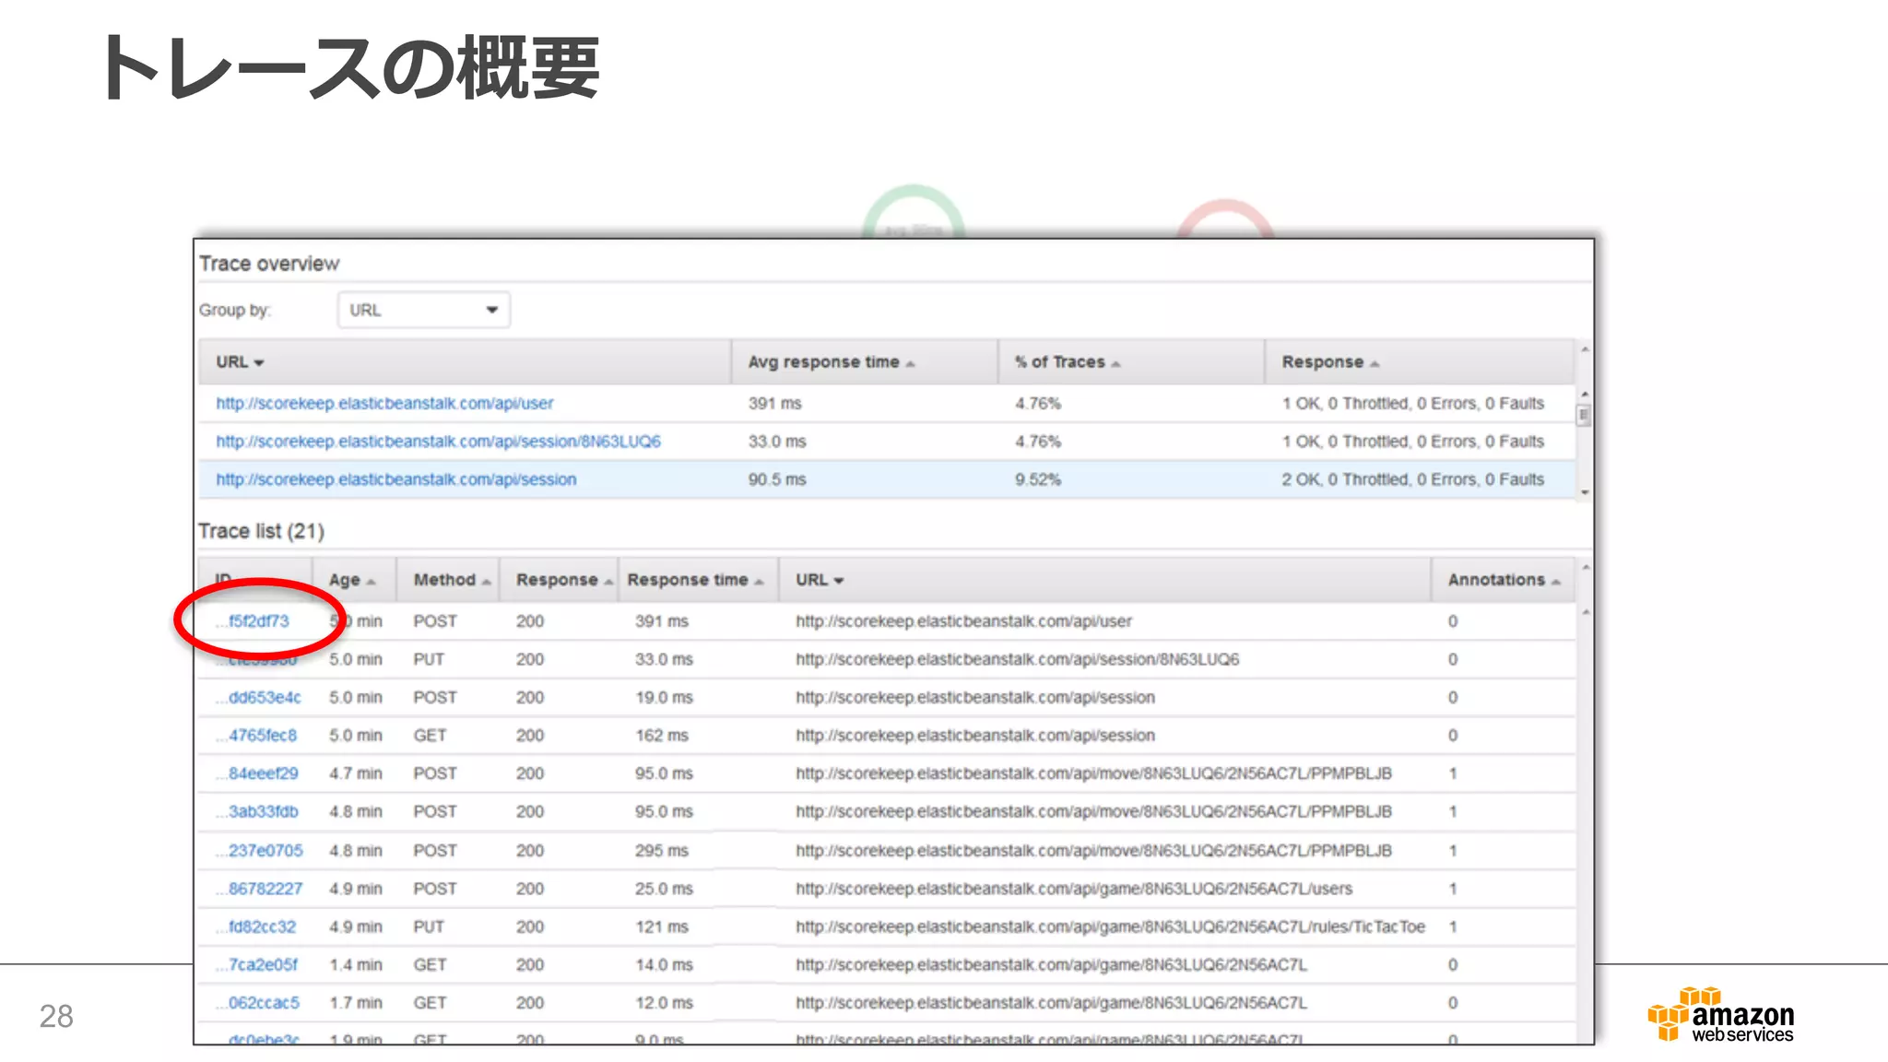This screenshot has width=1888, height=1062.
Task: Sort by Avg response time arrow icon
Action: pos(910,364)
